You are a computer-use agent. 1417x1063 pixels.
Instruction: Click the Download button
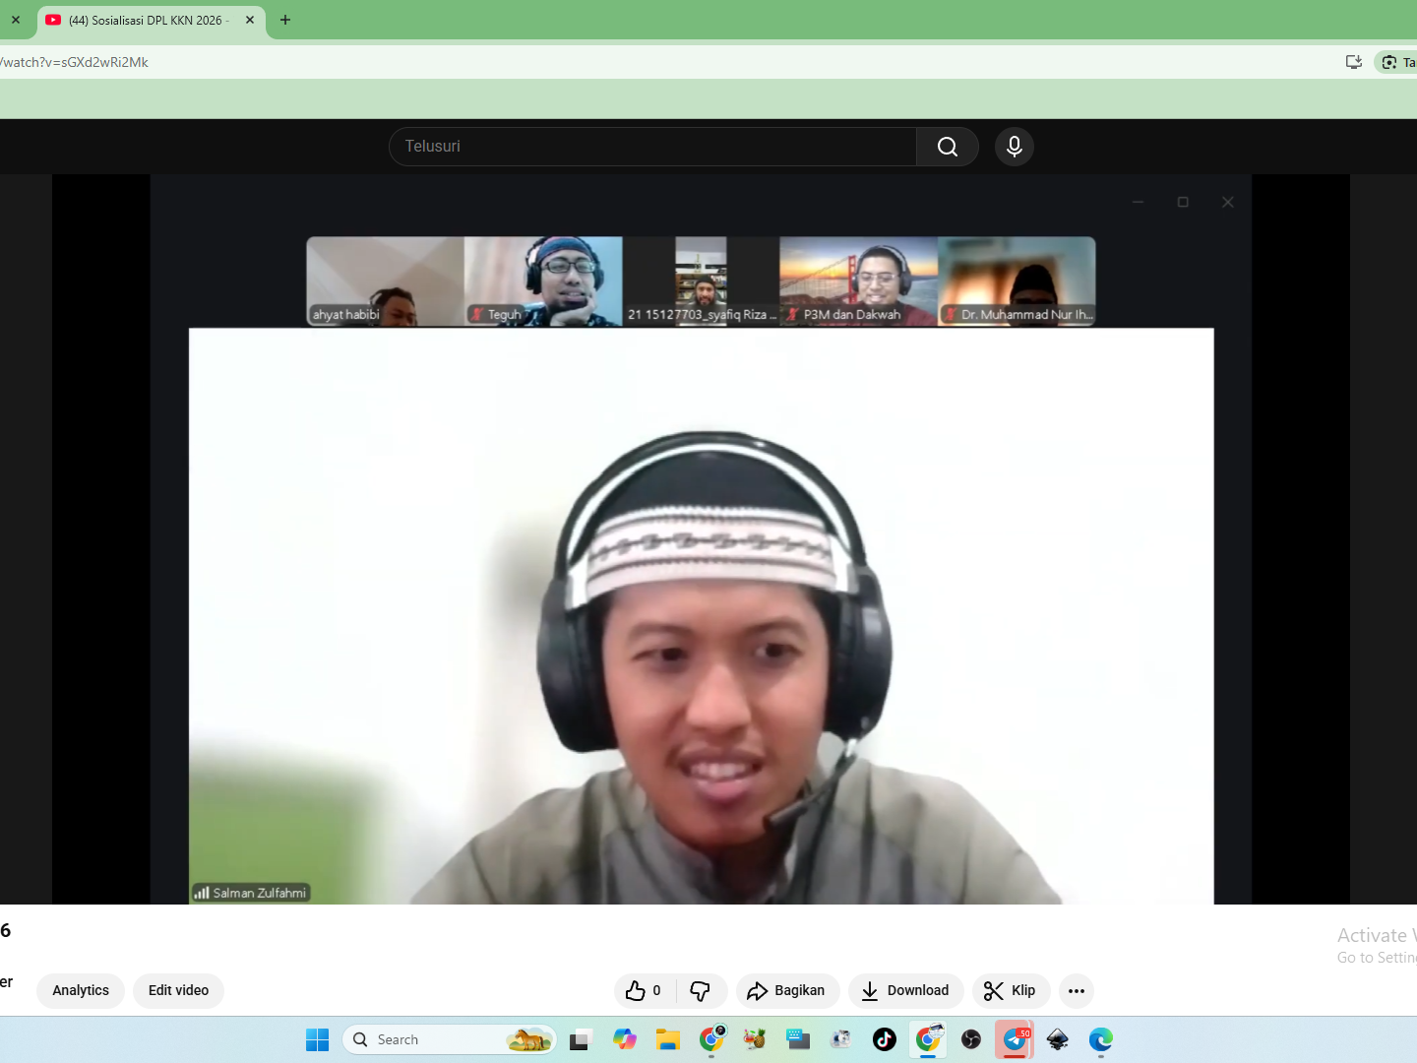click(905, 991)
